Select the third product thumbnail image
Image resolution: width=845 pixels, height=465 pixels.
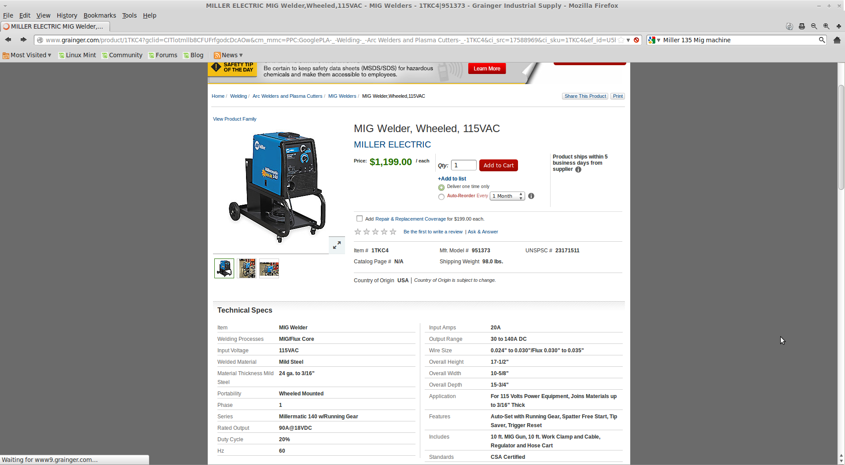[269, 268]
